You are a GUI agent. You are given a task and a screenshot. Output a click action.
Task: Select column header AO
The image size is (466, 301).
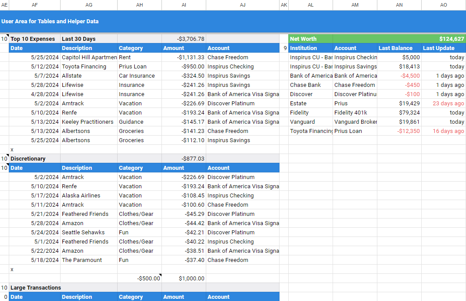(444, 5)
